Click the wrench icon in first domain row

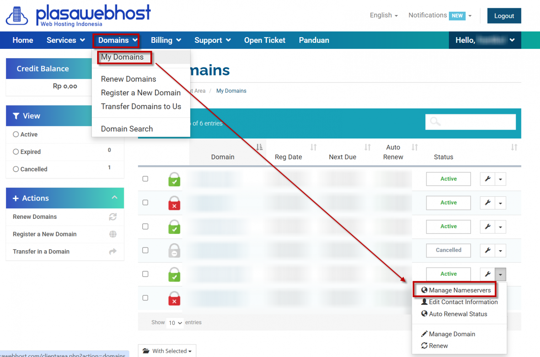[x=487, y=179]
